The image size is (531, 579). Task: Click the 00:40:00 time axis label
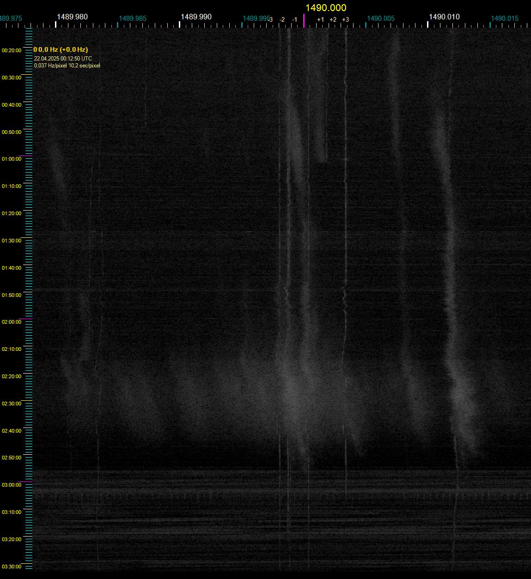tap(12, 105)
